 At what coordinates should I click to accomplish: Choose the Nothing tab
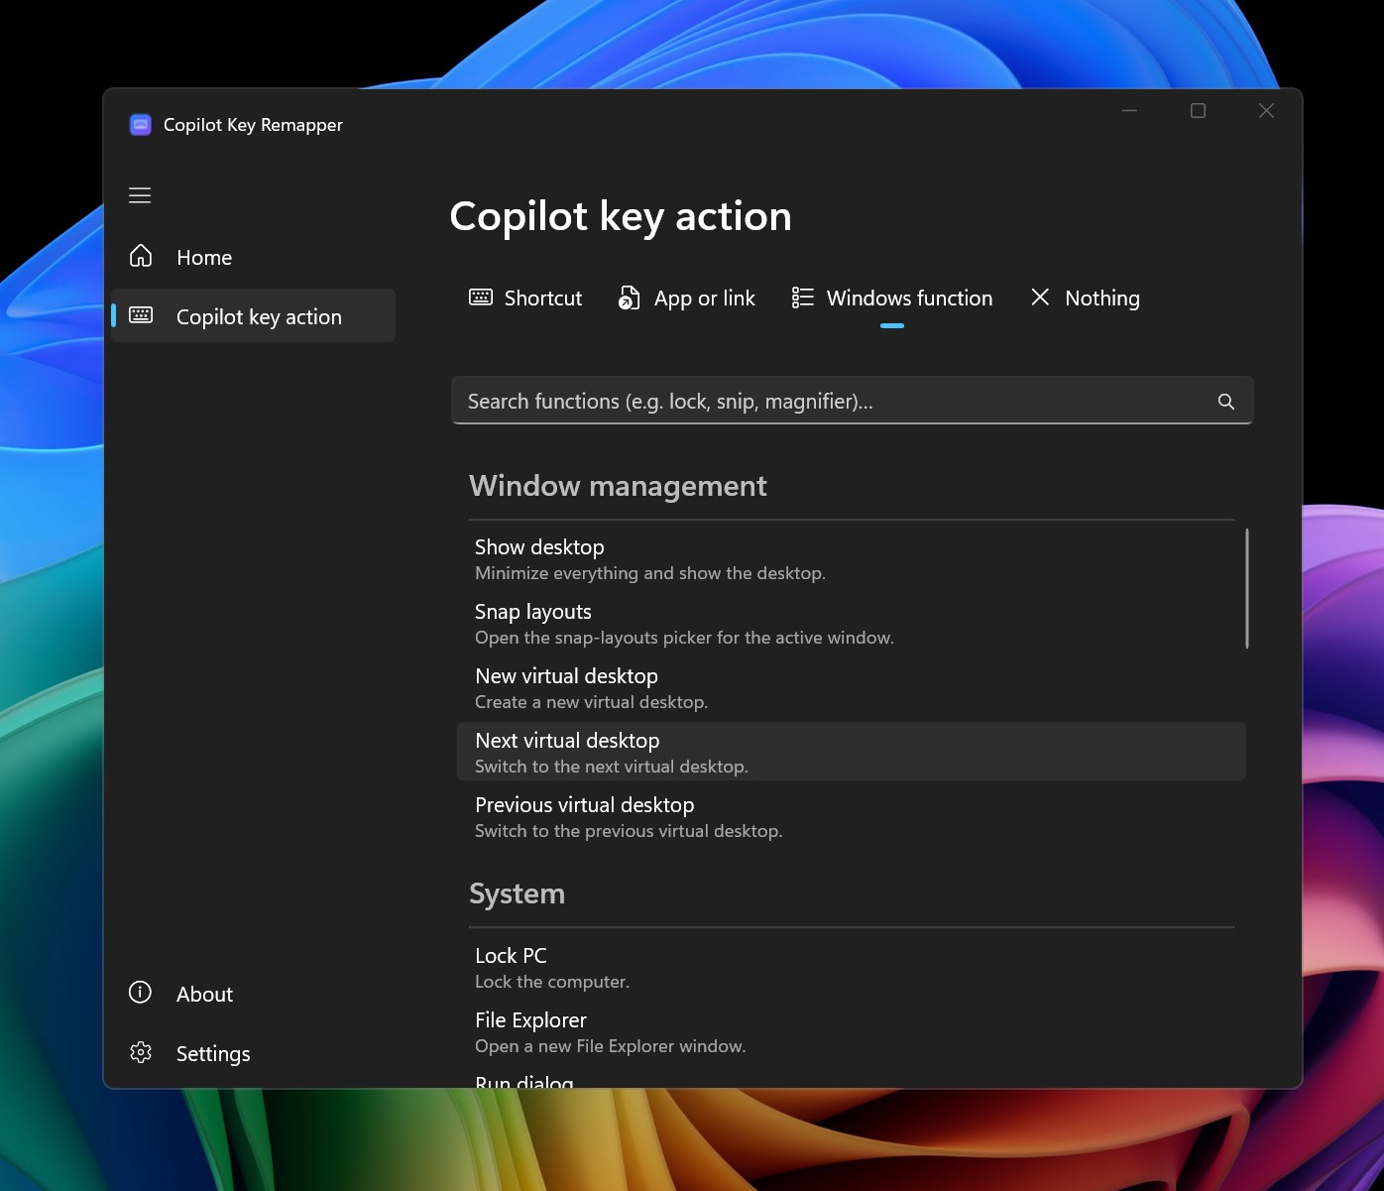(1085, 298)
